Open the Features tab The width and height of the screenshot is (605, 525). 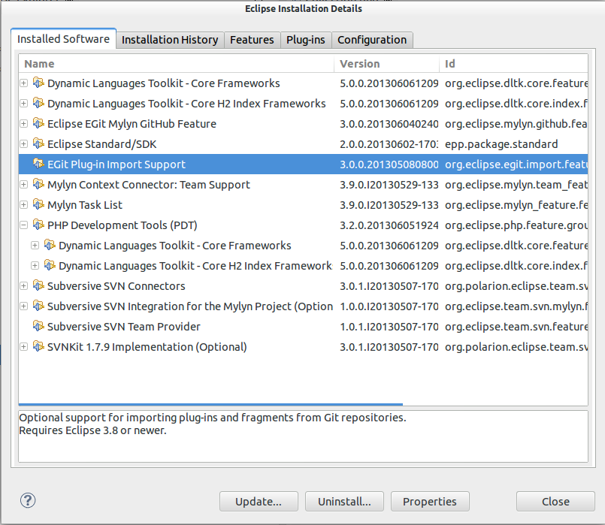252,40
